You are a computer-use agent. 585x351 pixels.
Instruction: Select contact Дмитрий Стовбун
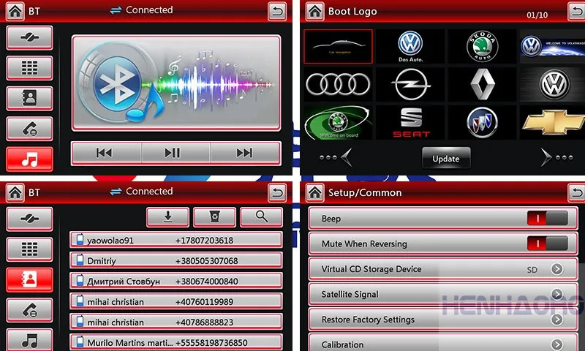pyautogui.click(x=175, y=281)
